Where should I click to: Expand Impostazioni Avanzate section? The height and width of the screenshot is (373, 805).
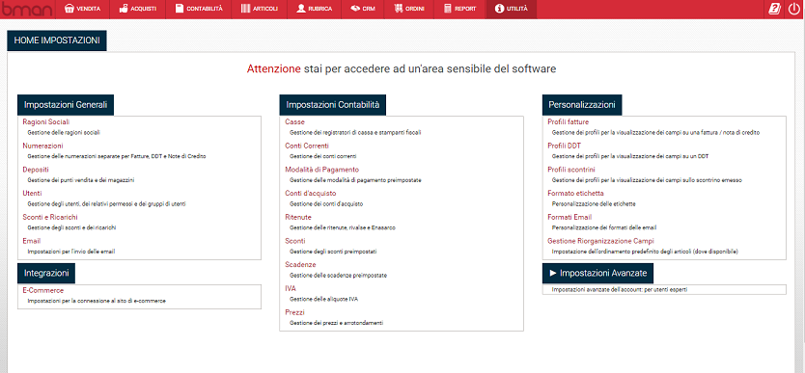pyautogui.click(x=598, y=273)
